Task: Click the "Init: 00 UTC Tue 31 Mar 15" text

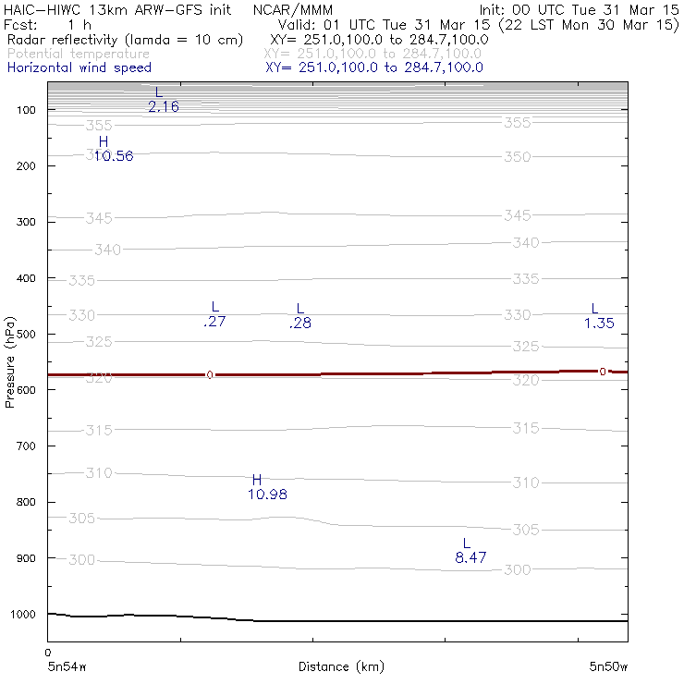Action: pos(579,9)
